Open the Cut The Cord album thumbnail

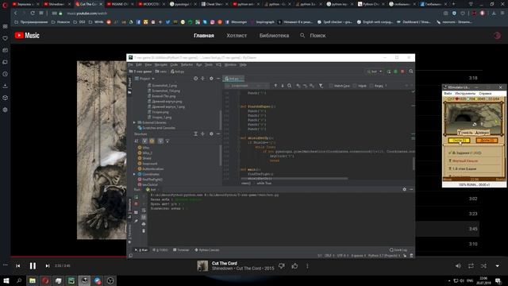click(x=202, y=266)
